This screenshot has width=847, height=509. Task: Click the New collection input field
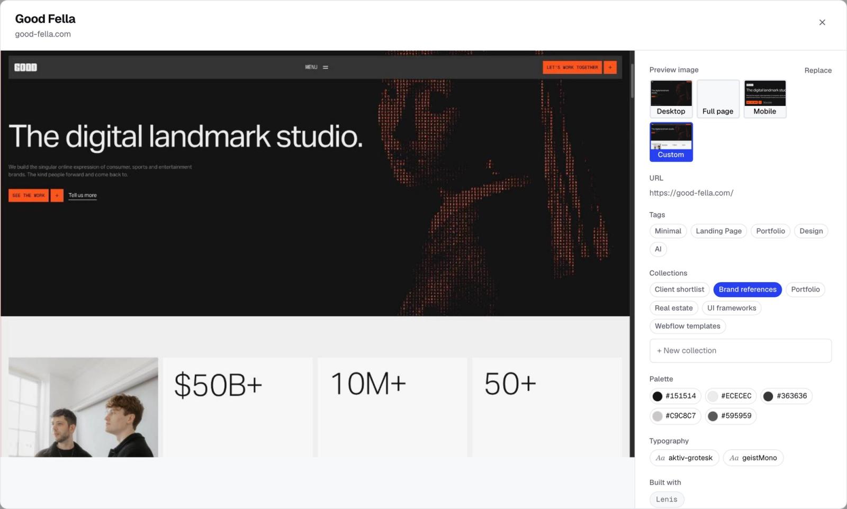click(740, 351)
